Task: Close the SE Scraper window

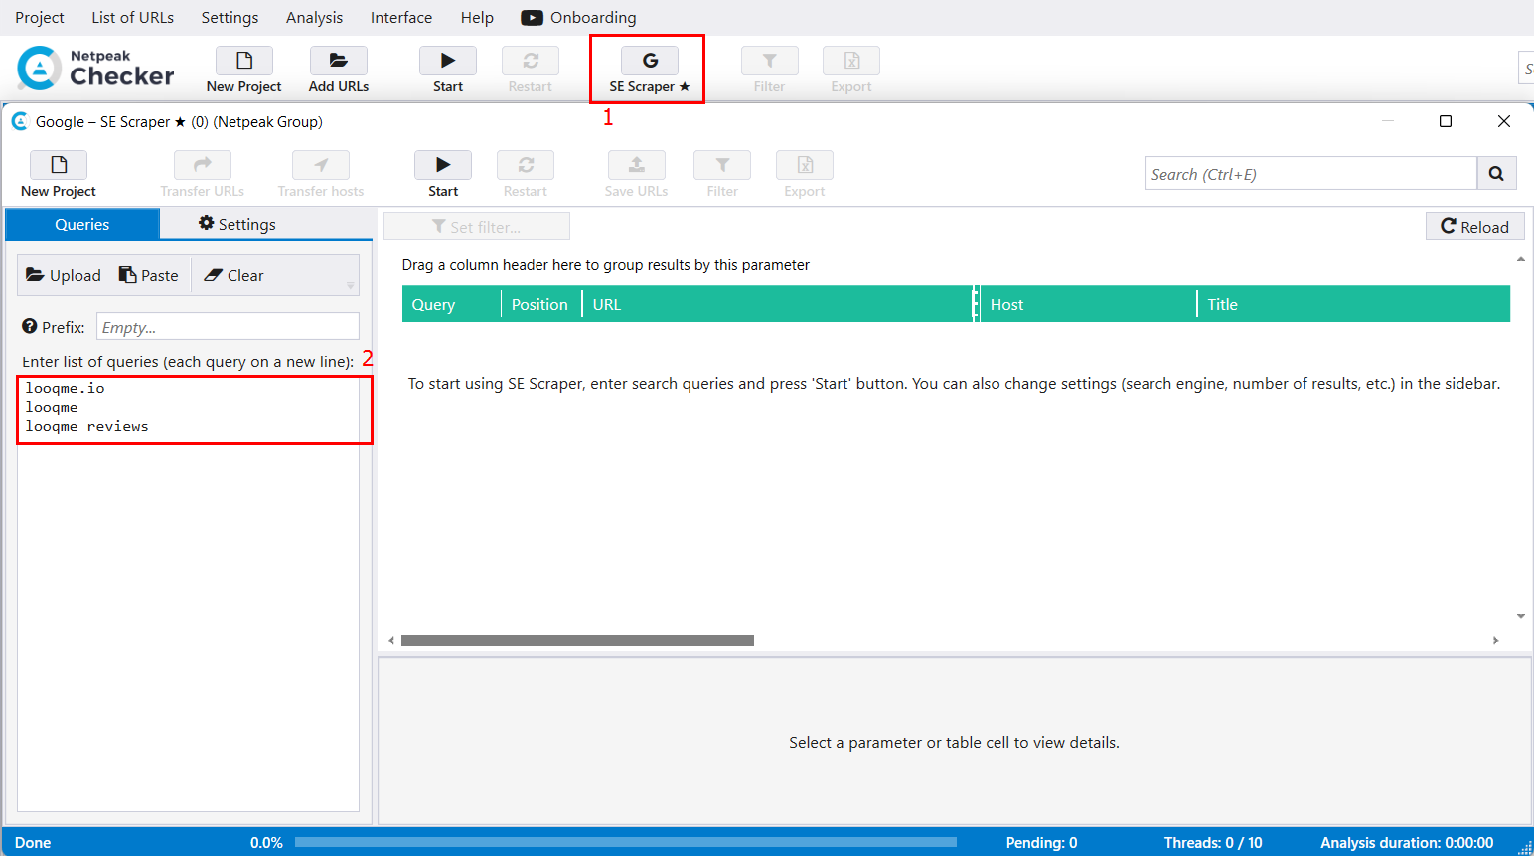Action: click(1504, 121)
